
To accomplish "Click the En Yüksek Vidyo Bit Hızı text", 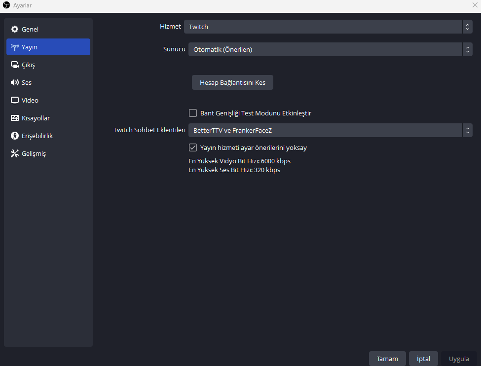I will [239, 161].
